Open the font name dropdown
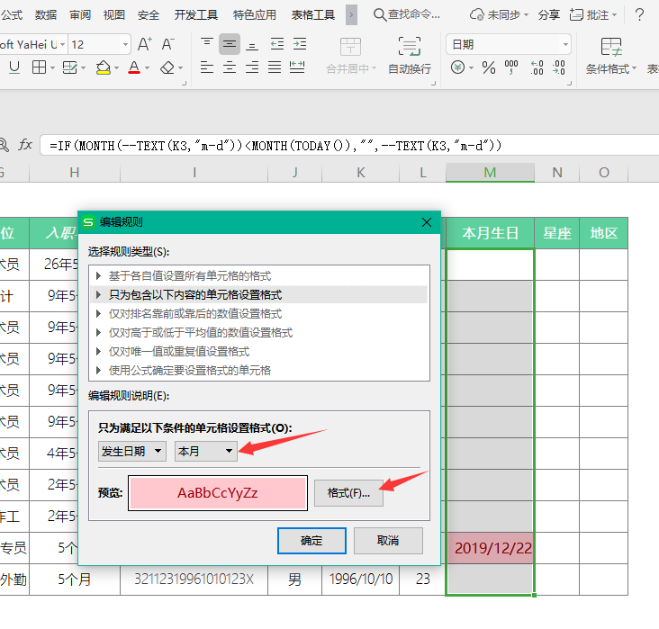Image resolution: width=659 pixels, height=629 pixels. [62, 44]
